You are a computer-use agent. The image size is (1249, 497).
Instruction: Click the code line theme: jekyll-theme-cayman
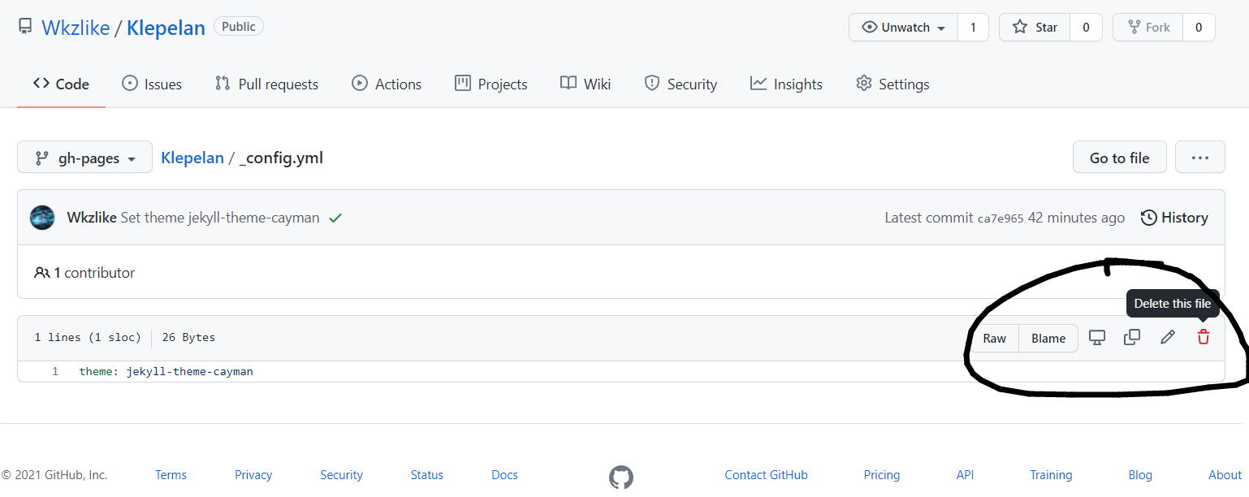[x=166, y=372]
